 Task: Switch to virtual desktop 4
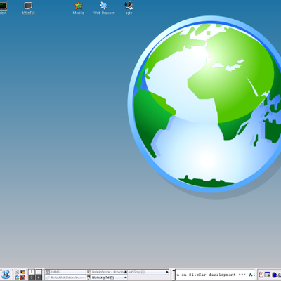point(39,277)
